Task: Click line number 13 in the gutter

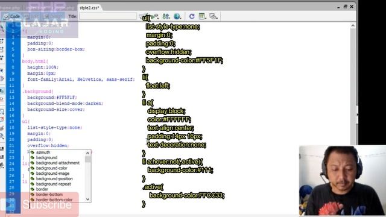Action: tap(11, 98)
